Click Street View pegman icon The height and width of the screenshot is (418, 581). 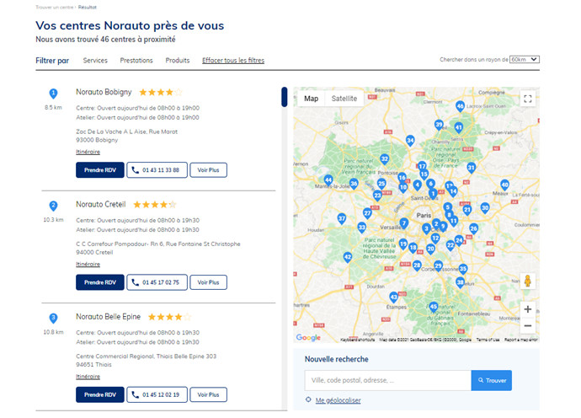pos(528,281)
